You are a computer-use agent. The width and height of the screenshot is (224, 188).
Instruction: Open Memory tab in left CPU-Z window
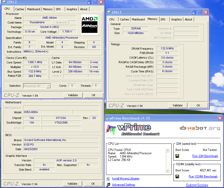[48, 9]
